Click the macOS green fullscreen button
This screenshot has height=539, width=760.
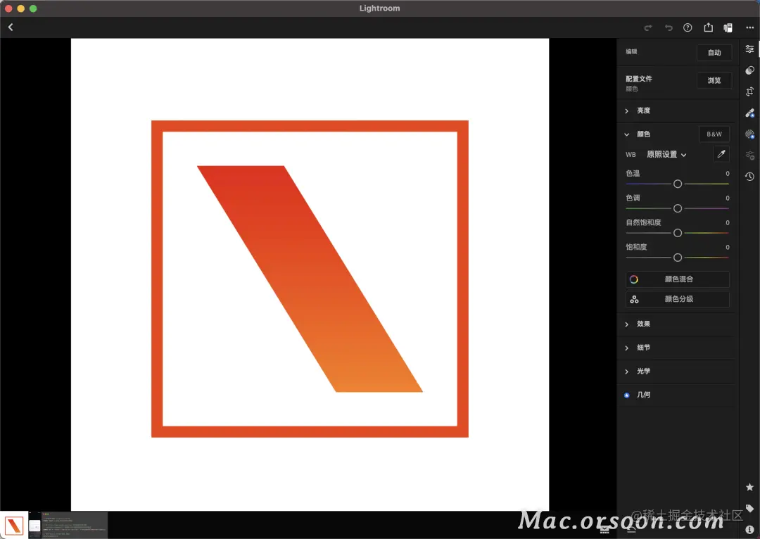(x=33, y=8)
